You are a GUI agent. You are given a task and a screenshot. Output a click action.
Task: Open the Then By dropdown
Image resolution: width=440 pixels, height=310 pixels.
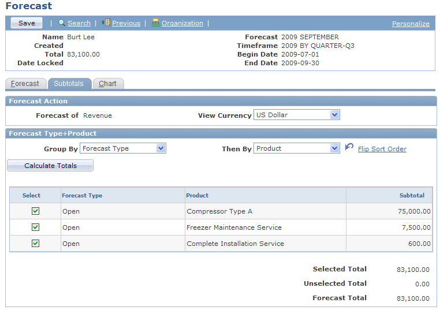click(297, 148)
